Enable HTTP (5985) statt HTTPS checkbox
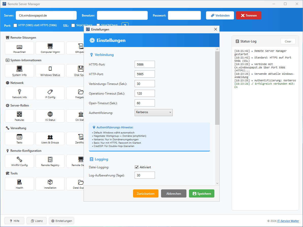 pos(15,25)
